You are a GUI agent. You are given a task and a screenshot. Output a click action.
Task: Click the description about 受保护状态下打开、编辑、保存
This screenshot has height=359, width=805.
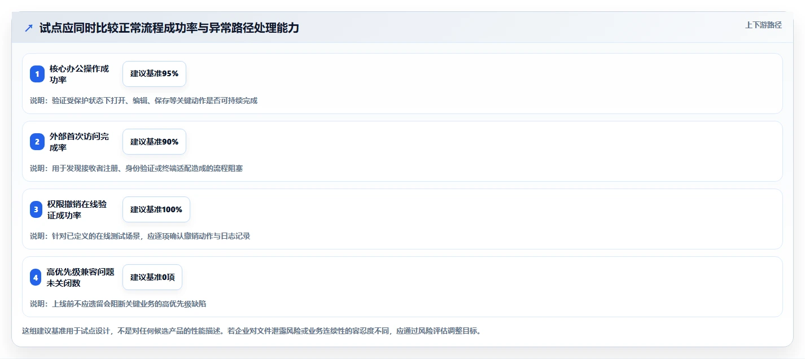tap(143, 100)
